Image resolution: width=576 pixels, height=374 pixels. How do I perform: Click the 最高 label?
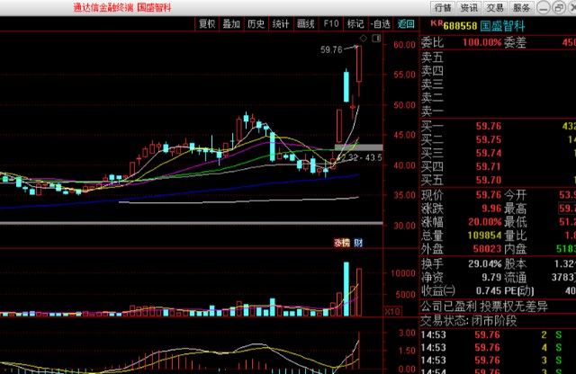pos(516,209)
